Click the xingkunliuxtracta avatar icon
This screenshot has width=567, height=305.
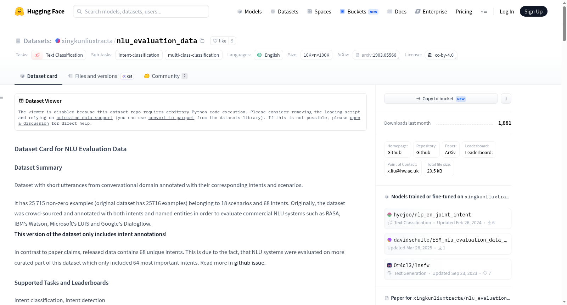(x=58, y=41)
